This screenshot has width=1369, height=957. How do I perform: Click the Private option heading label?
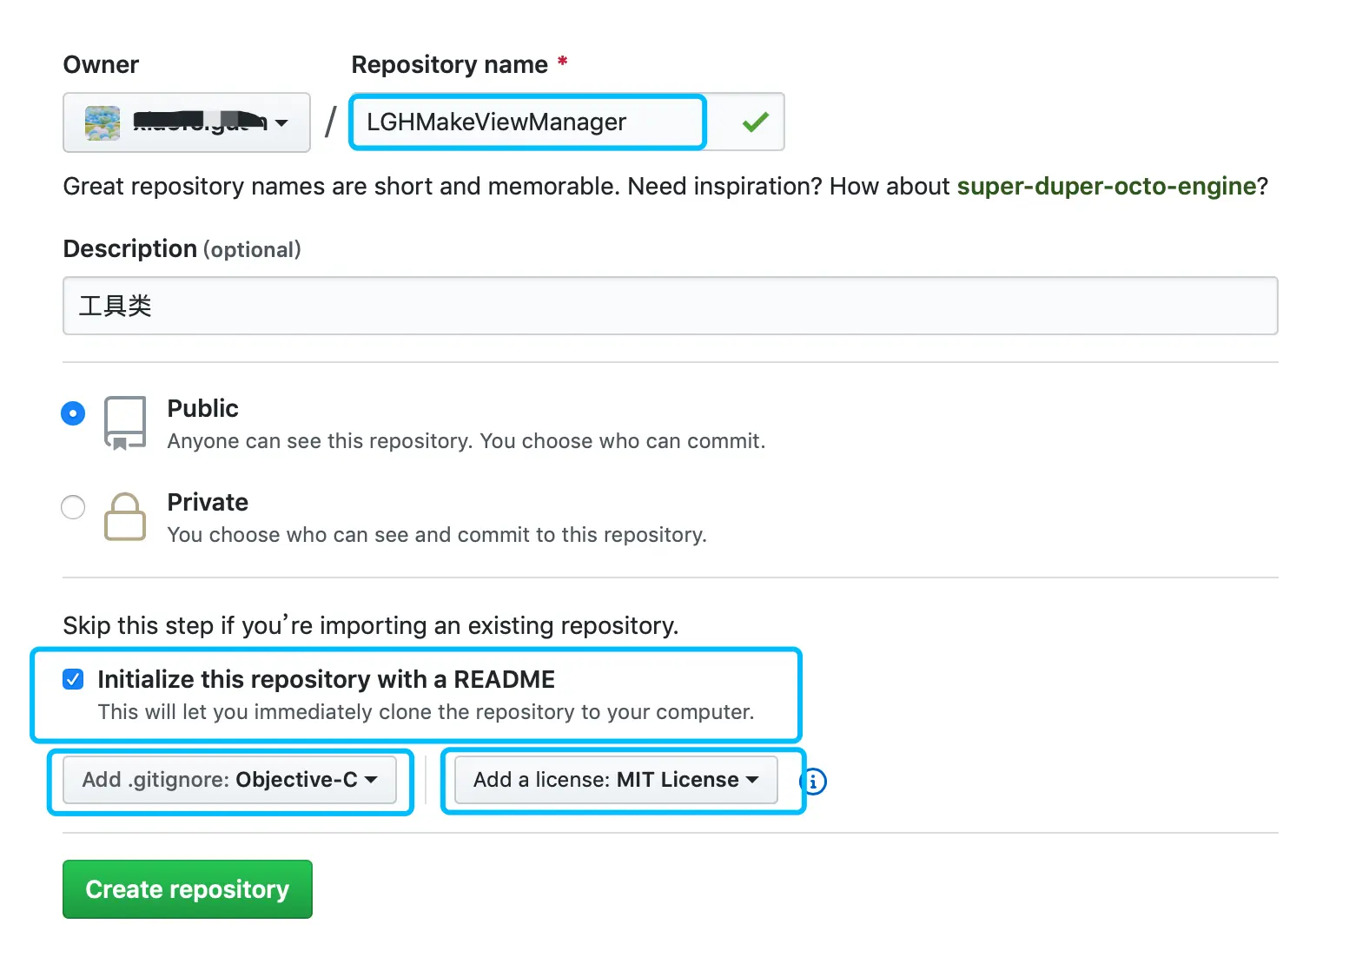click(x=208, y=502)
